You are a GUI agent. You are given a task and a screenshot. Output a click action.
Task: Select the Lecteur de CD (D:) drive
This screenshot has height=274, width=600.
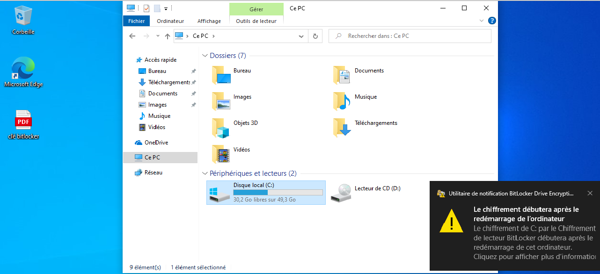[341, 192]
